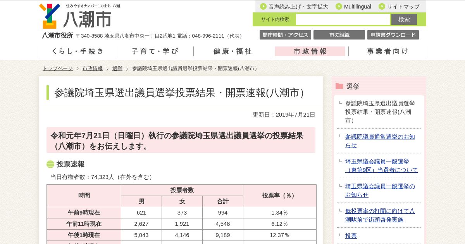Image resolution: width=465 pixels, height=244 pixels.
Task: Click cell value 4,146
Action: [x=182, y=235]
